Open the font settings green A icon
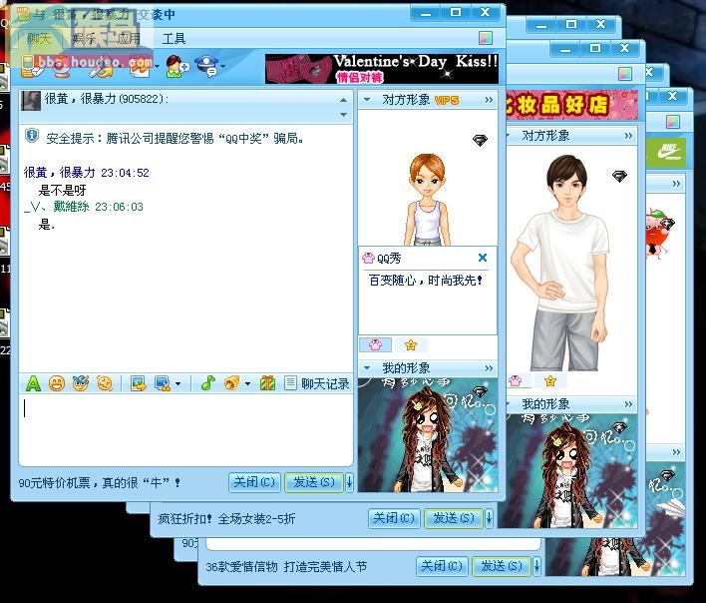 33,383
